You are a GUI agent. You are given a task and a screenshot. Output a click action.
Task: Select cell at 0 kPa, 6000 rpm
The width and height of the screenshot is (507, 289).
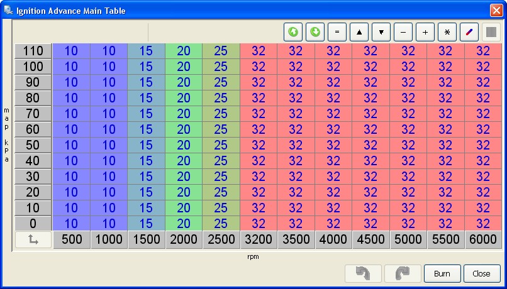click(x=484, y=224)
